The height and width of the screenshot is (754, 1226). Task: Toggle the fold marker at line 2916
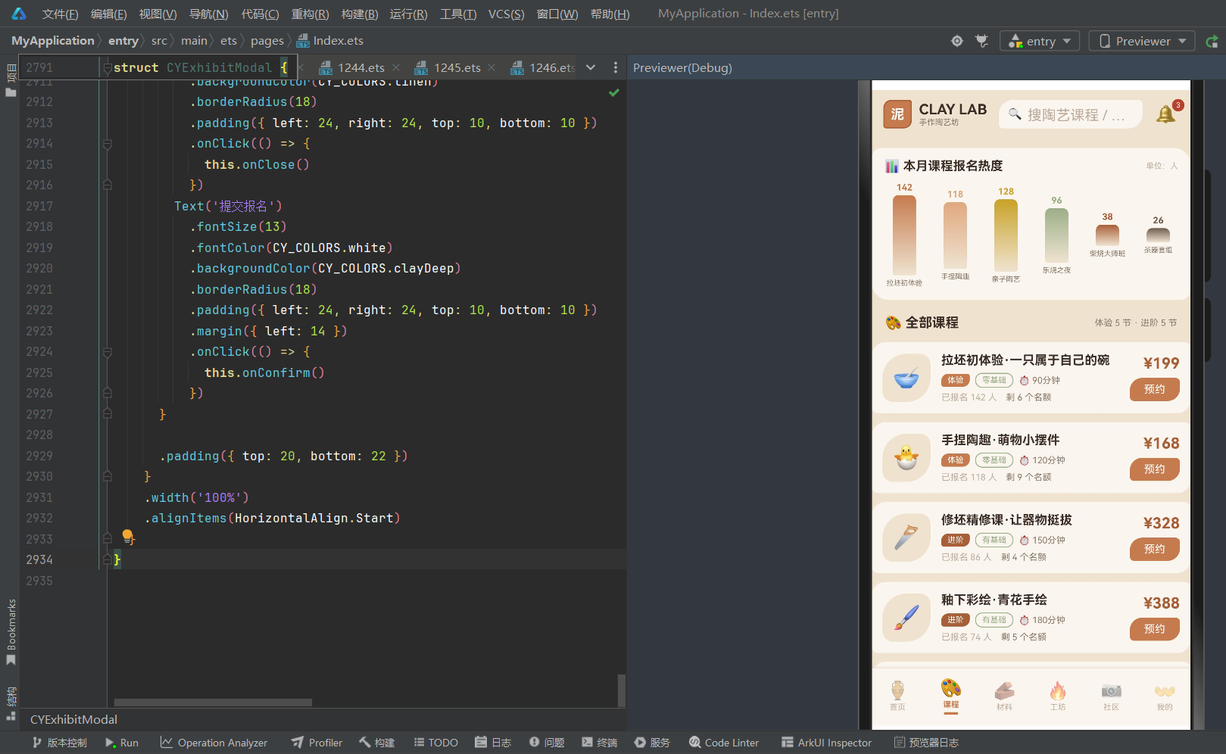coord(108,185)
